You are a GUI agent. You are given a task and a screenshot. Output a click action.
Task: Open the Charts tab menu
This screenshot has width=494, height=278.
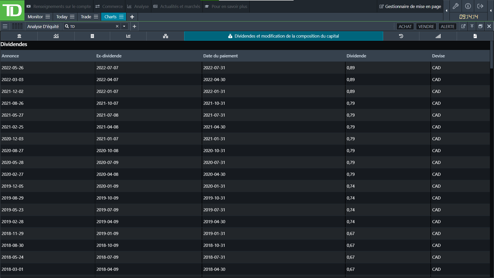click(x=121, y=17)
